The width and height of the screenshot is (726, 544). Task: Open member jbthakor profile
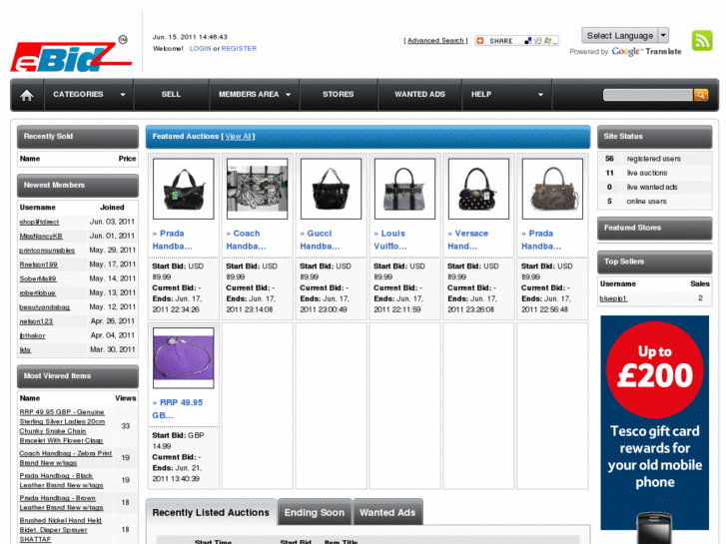[x=32, y=335]
